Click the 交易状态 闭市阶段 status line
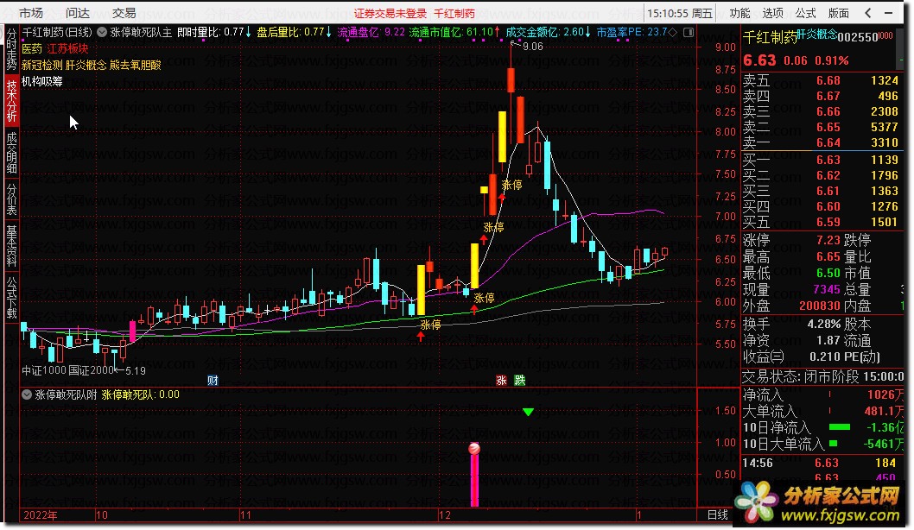914x530 pixels. (822, 377)
